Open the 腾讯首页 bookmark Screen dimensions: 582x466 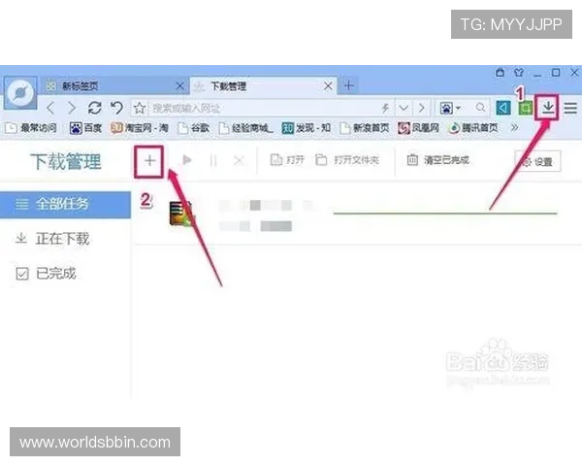(473, 128)
